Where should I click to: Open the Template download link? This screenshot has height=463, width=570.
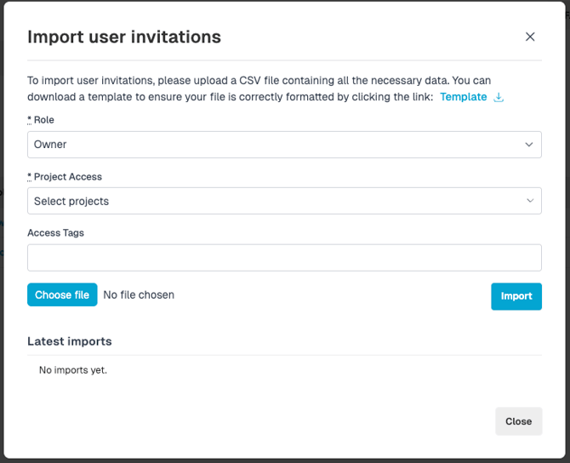463,97
